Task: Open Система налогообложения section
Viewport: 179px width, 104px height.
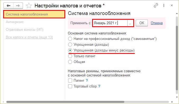Action: click(x=34, y=14)
